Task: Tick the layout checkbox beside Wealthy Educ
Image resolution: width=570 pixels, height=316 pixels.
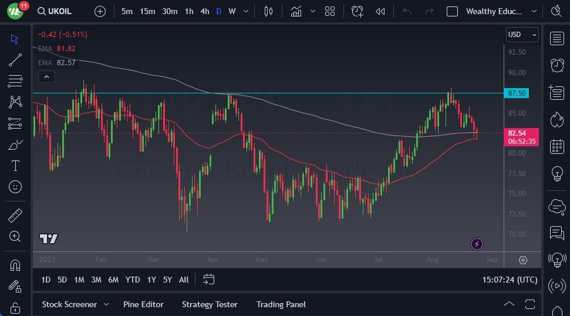Action: 452,11
